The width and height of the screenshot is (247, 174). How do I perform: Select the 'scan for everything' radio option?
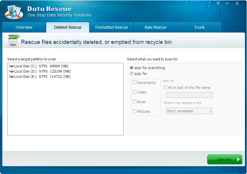tap(132, 68)
